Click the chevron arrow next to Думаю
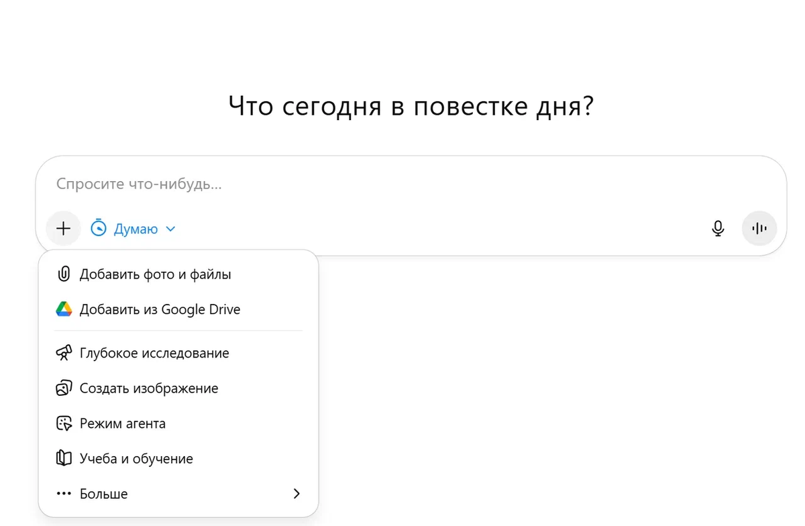This screenshot has width=805, height=526. [x=170, y=229]
